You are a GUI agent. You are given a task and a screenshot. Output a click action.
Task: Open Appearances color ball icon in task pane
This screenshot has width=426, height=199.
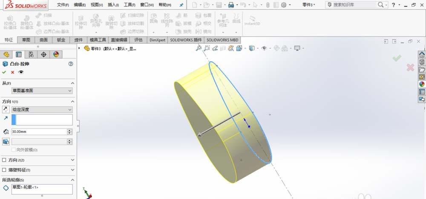422,84
